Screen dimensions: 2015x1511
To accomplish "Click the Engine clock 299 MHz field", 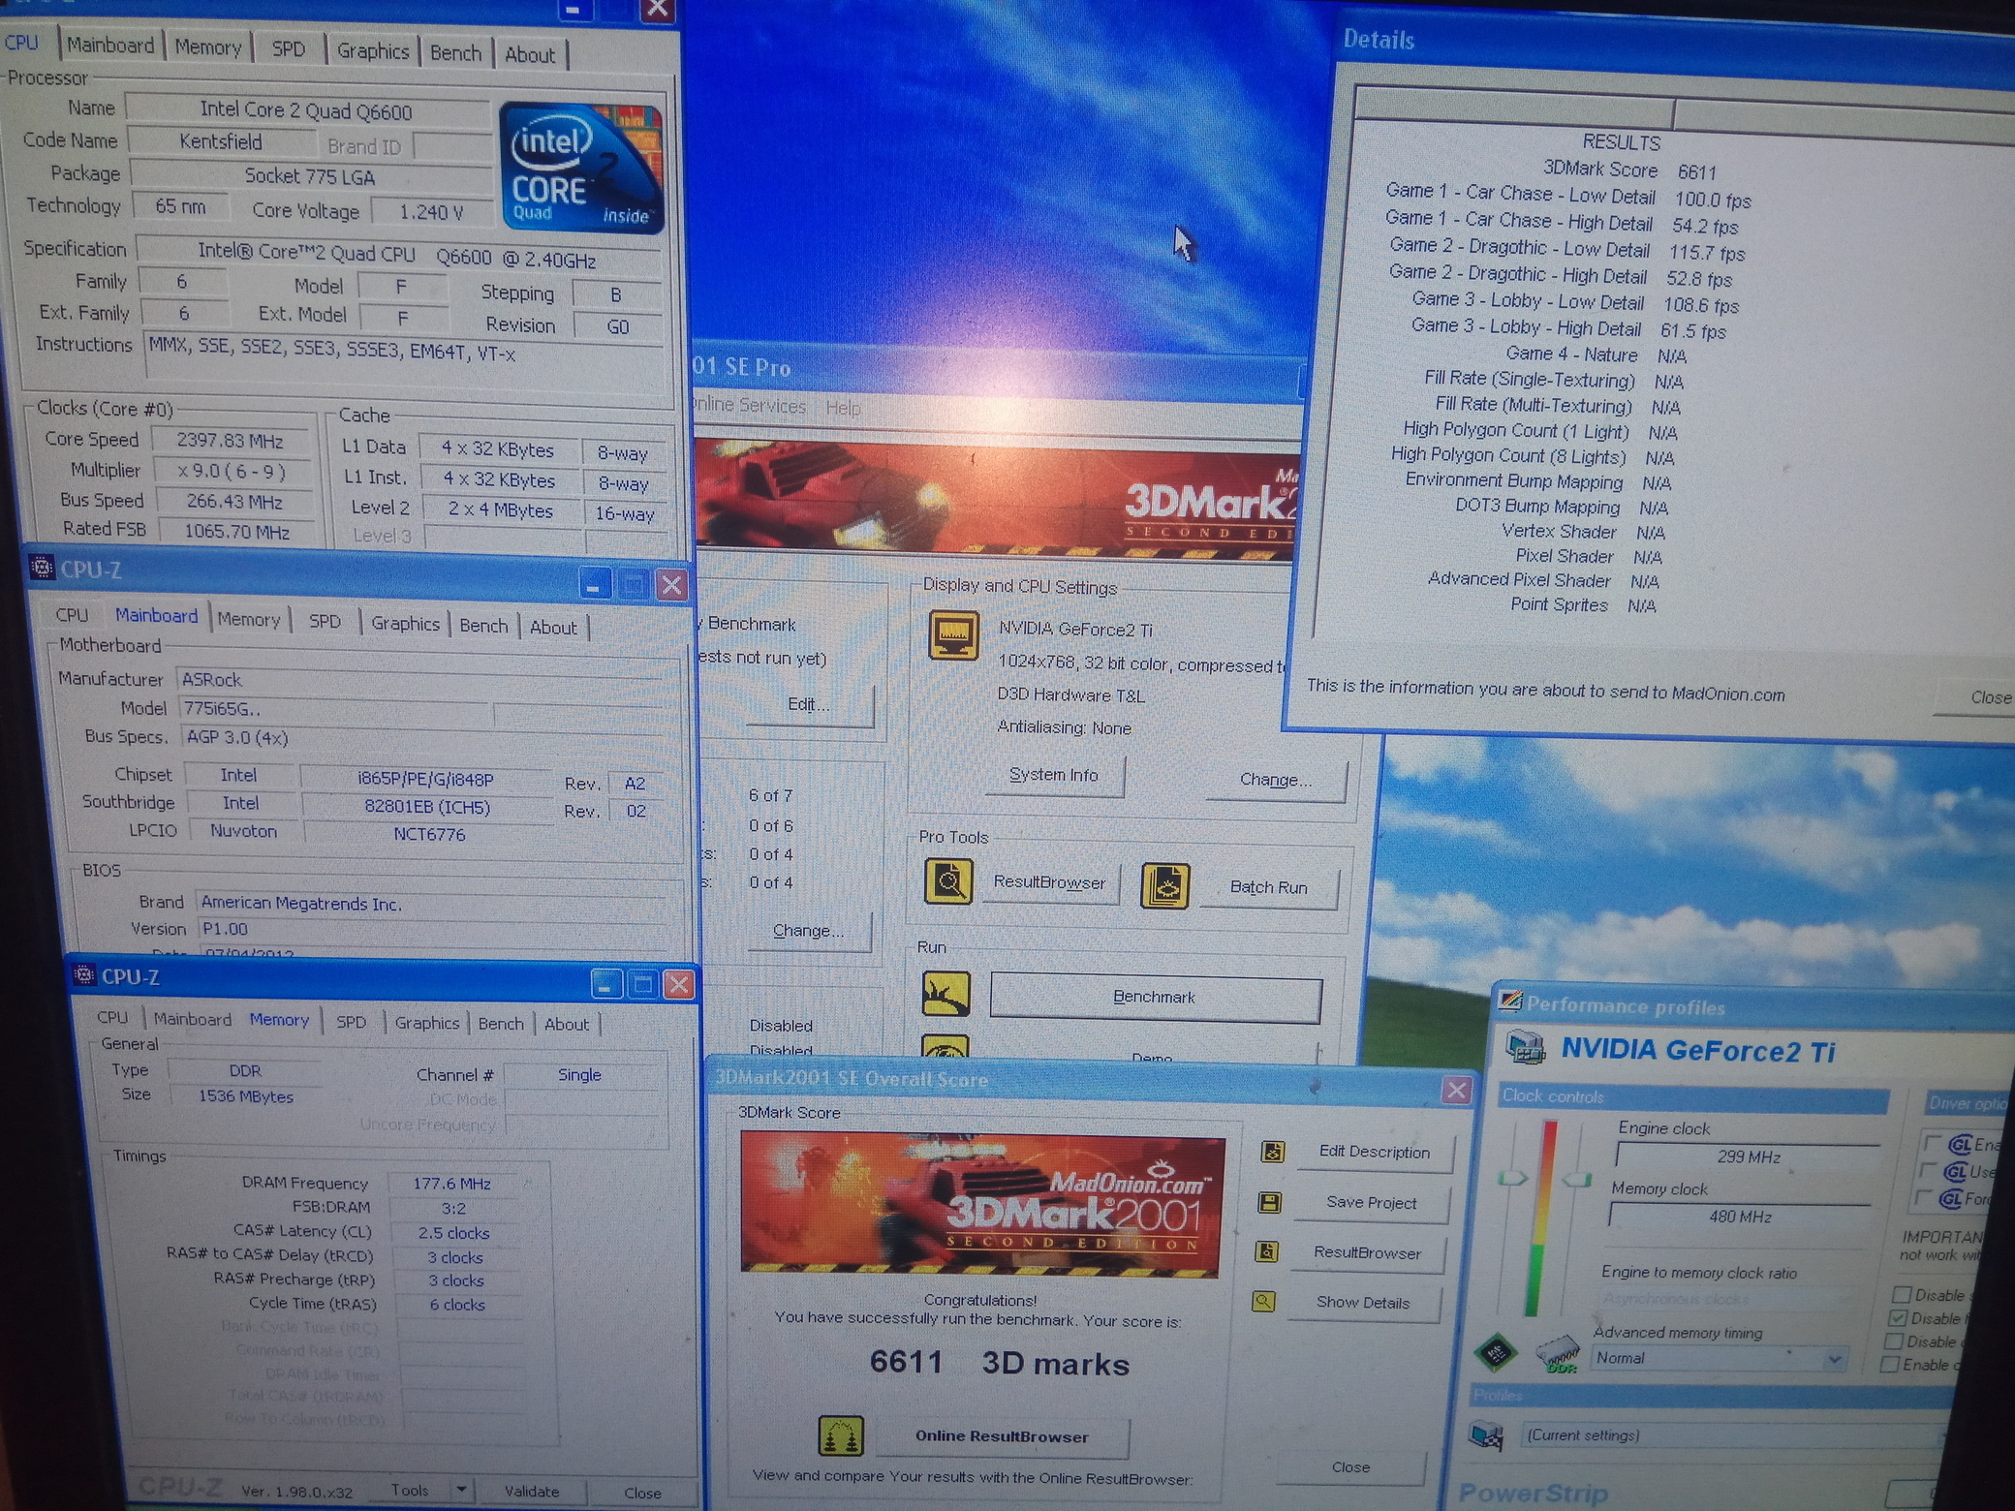I will coord(1748,1156).
